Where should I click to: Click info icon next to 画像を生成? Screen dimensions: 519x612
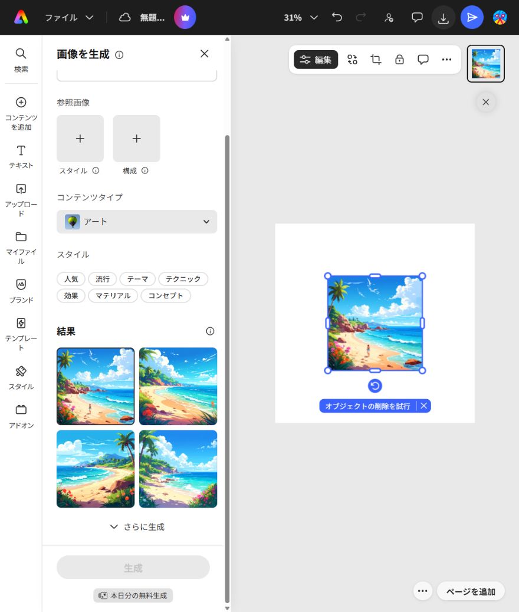coord(120,55)
